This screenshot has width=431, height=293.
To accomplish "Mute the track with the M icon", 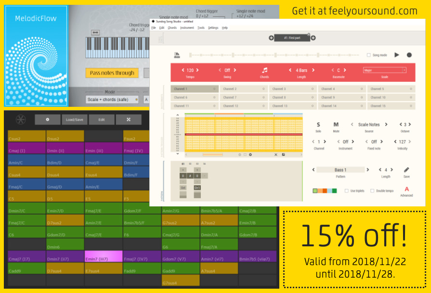I will pos(336,125).
